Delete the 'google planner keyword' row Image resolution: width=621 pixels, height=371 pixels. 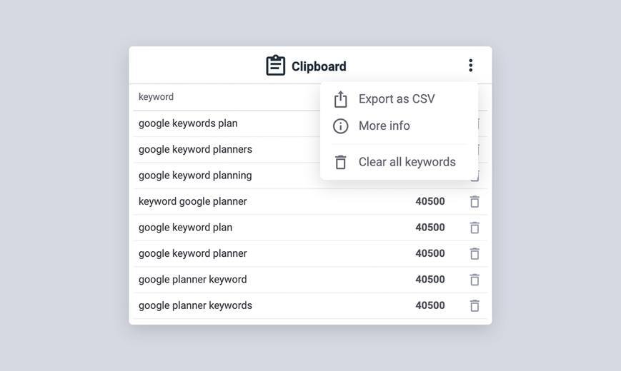[x=475, y=280]
